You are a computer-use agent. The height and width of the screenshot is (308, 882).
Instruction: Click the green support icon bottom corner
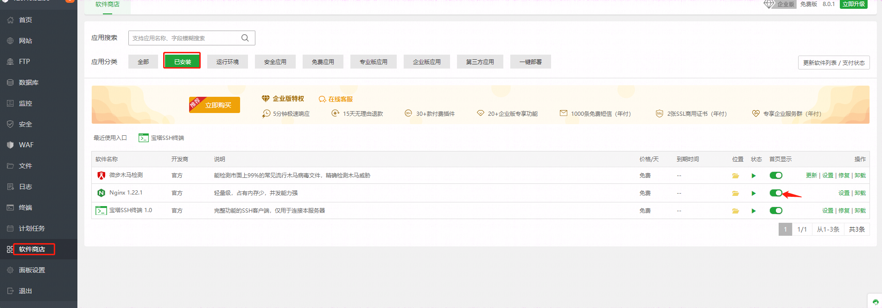coord(875,302)
